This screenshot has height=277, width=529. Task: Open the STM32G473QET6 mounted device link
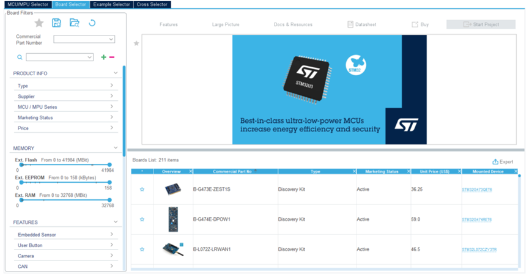476,190
